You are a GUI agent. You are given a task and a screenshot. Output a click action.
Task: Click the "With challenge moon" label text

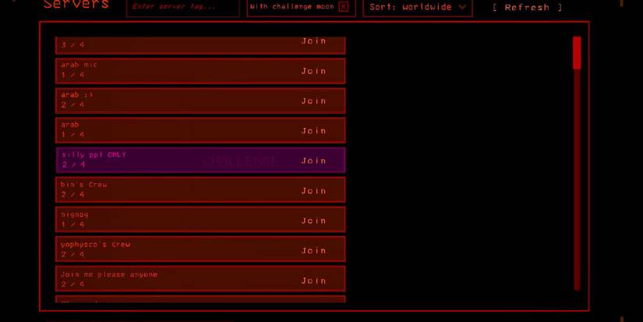(291, 7)
